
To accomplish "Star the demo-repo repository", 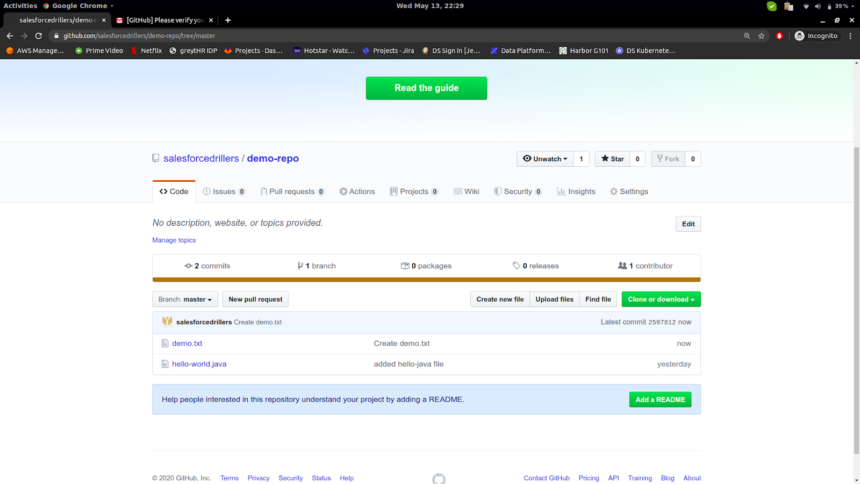I will tap(612, 159).
